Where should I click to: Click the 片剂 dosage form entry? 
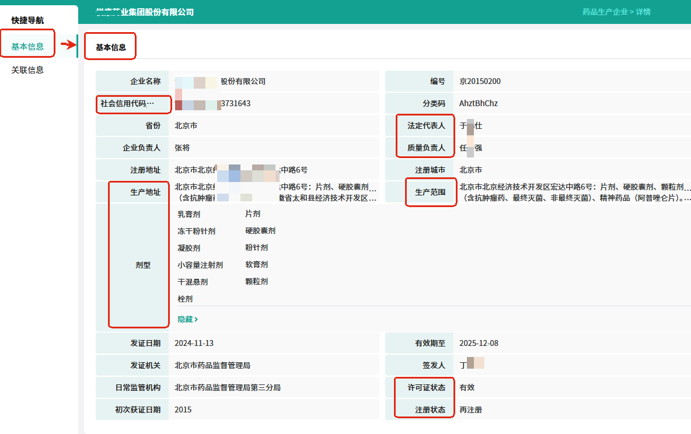click(253, 214)
